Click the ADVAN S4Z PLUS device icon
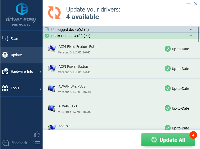 point(52,89)
